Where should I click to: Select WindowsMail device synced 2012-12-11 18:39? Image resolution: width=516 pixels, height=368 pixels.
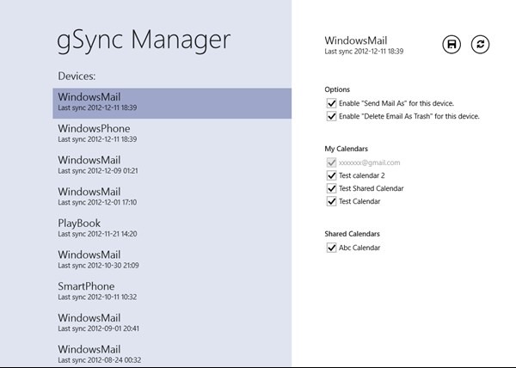pos(172,103)
